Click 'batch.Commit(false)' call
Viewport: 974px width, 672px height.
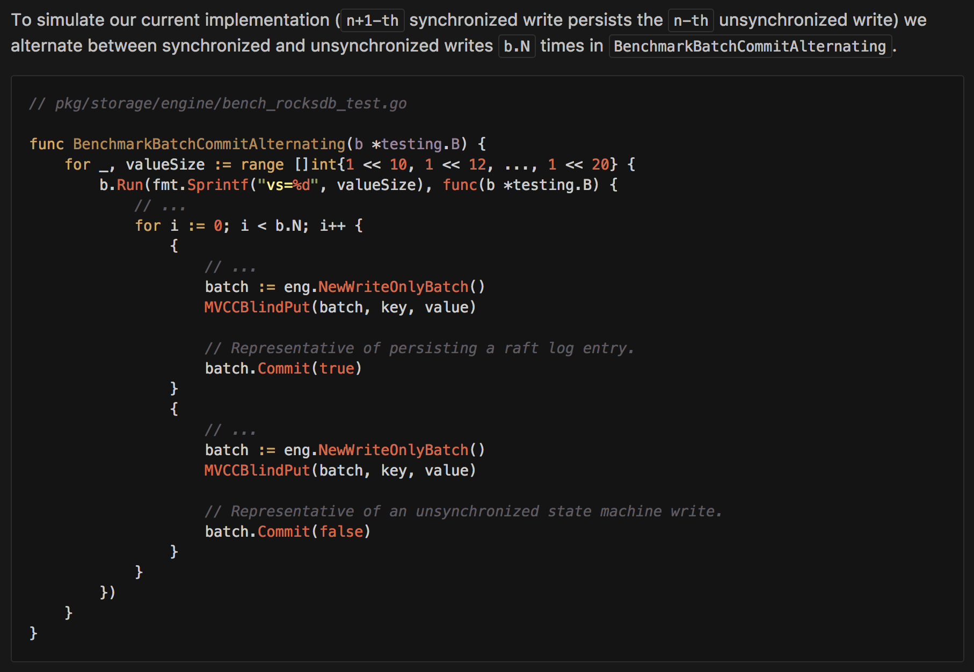288,531
